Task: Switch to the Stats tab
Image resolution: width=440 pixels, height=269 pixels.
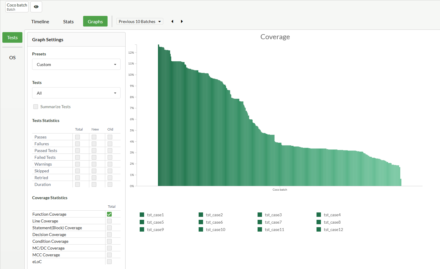Action: pos(68,22)
